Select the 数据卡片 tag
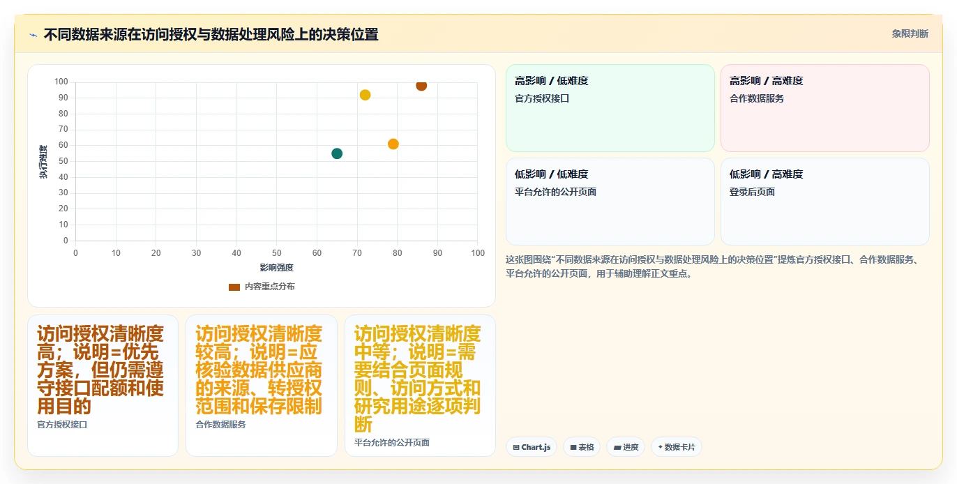This screenshot has height=484, width=957. point(677,447)
